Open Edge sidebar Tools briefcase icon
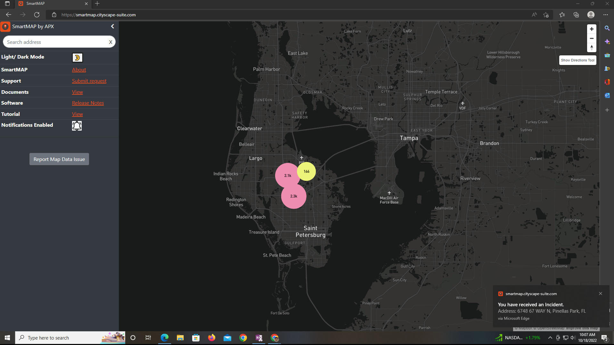614x345 pixels. click(x=607, y=55)
